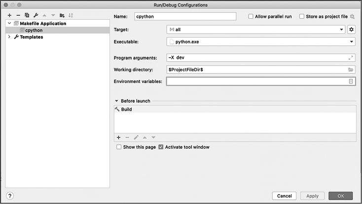Tick the Show this page checkbox
This screenshot has width=362, height=204.
118,147
